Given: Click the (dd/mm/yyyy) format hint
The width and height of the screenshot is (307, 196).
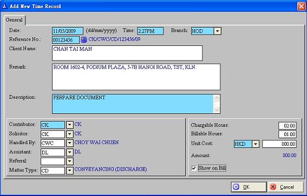Looking at the screenshot, I should [x=101, y=30].
